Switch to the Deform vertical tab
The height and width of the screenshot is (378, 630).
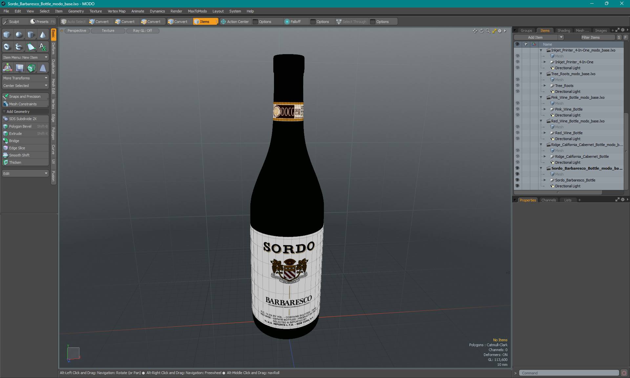tap(53, 48)
